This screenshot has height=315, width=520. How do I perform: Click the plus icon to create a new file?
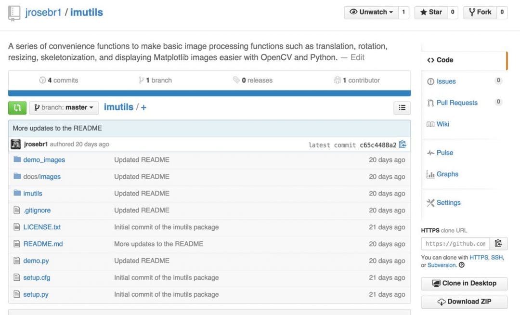(x=143, y=107)
